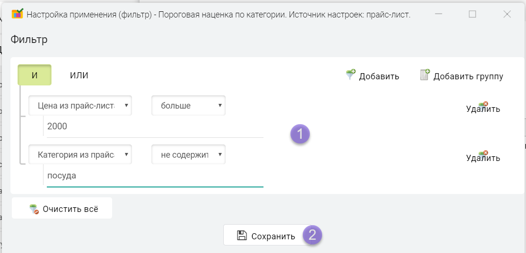
Task: Click the Добавить группу list icon
Action: tap(425, 75)
